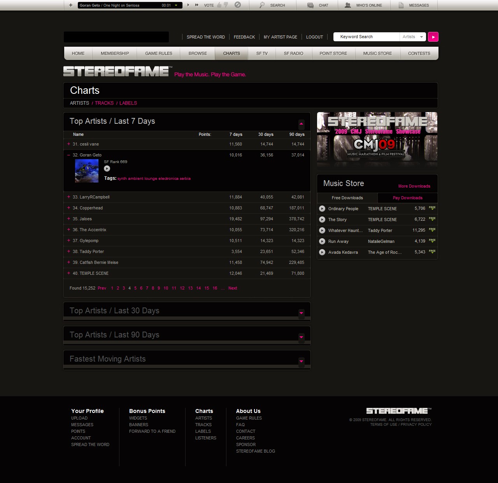The width and height of the screenshot is (498, 483).
Task: Switch charts view to Labels
Action: (128, 103)
